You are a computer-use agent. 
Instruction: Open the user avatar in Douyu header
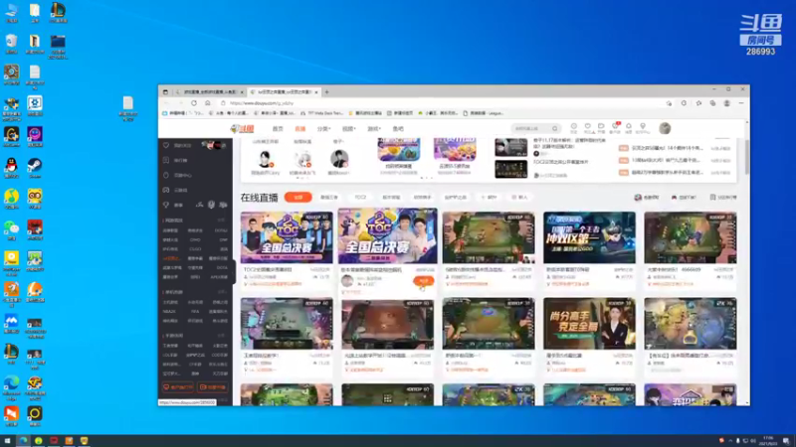tap(665, 128)
